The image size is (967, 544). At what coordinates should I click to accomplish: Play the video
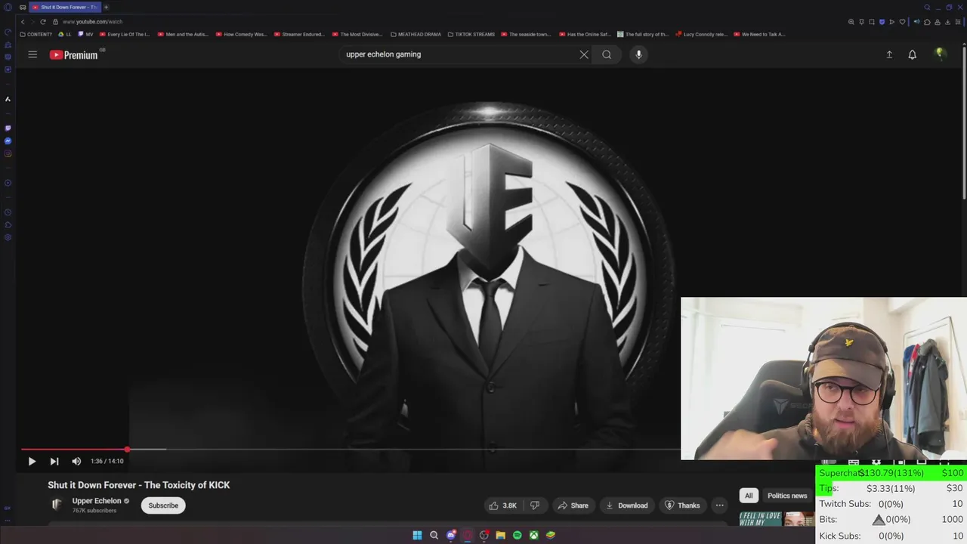tap(32, 461)
